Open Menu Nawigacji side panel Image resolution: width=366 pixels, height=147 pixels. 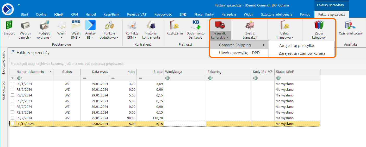coord(4,63)
